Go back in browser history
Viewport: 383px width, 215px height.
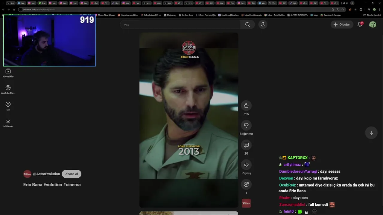tap(3, 10)
